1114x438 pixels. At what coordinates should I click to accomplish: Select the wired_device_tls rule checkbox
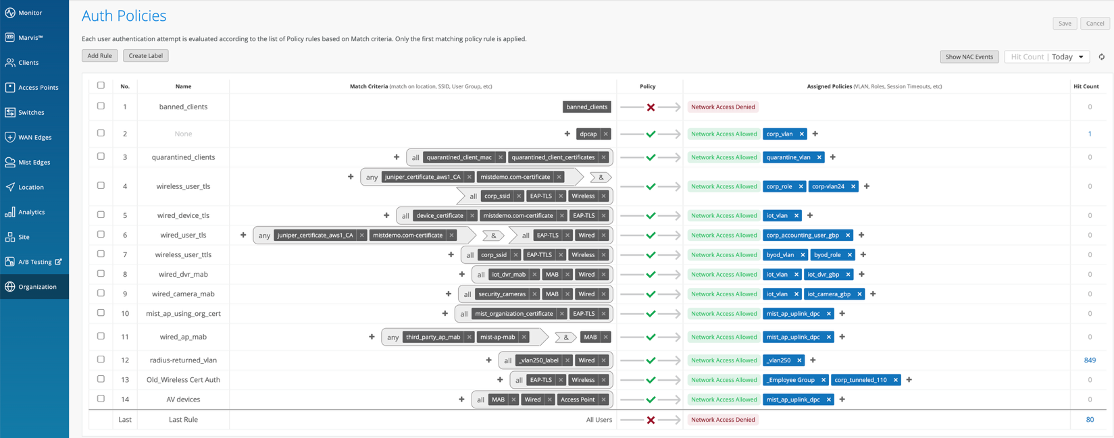[101, 215]
